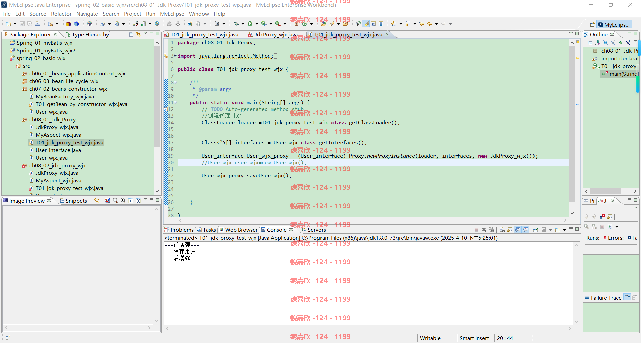
Task: Click the Last Edit Location icon
Action: pyautogui.click(x=422, y=24)
